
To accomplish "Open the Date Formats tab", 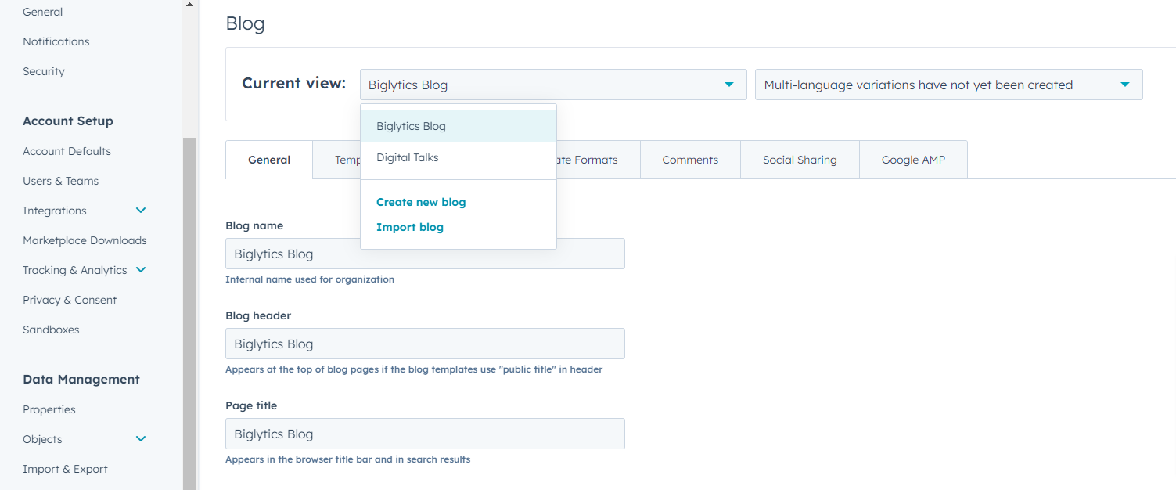I will [x=599, y=160].
